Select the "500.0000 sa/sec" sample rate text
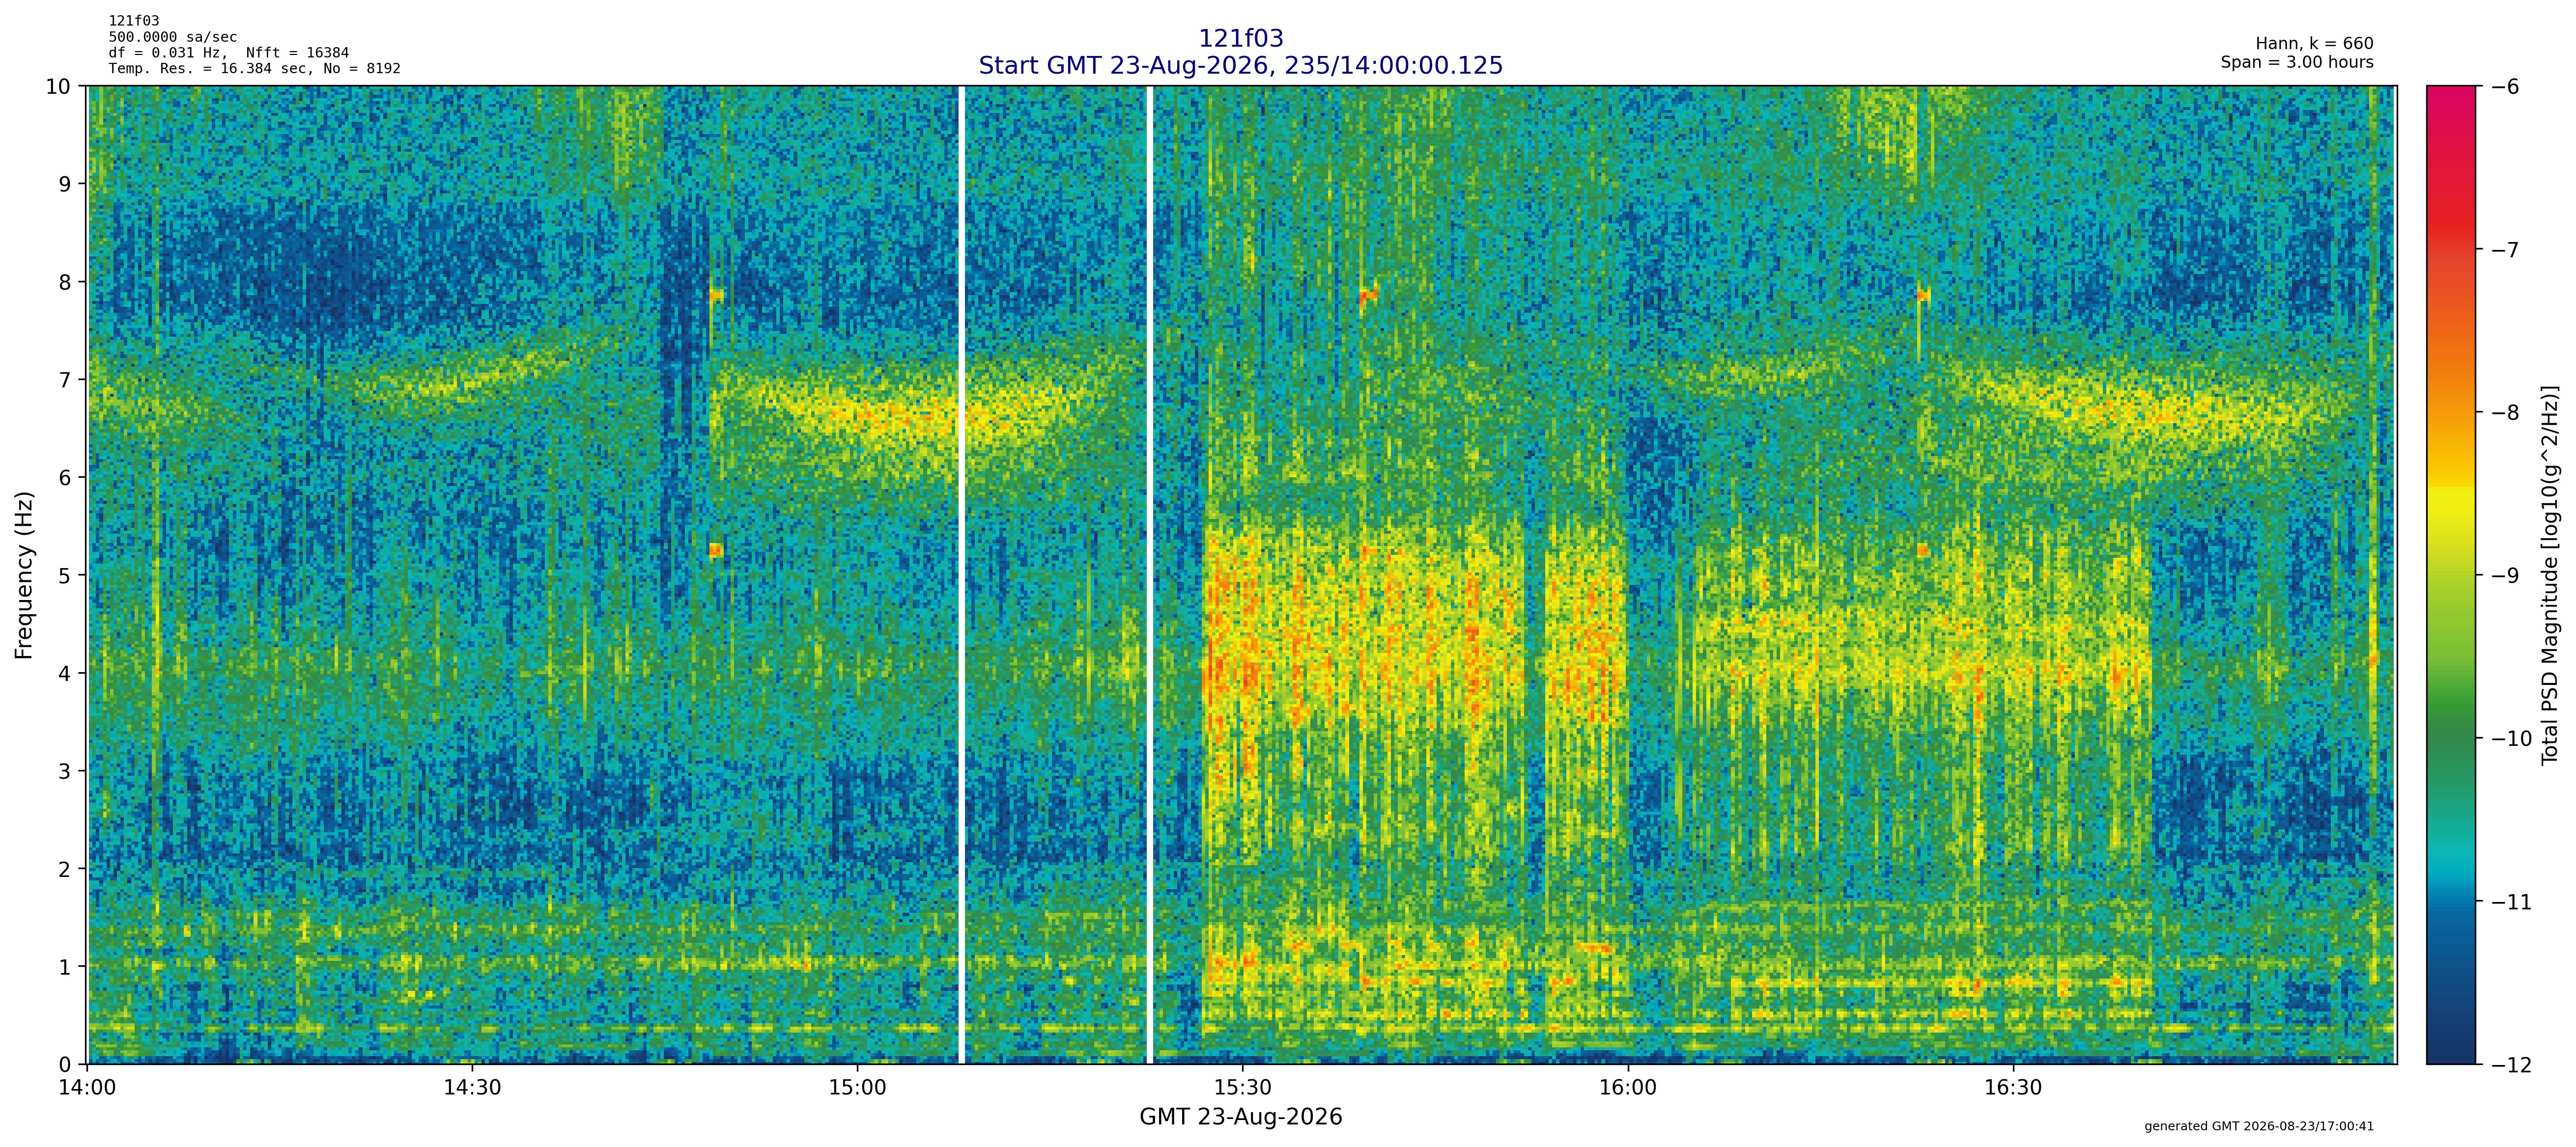The height and width of the screenshot is (1147, 2576). [x=173, y=37]
